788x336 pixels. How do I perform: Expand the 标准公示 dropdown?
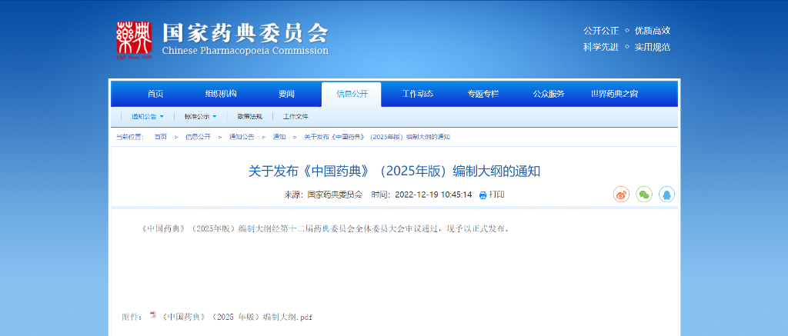[214, 117]
